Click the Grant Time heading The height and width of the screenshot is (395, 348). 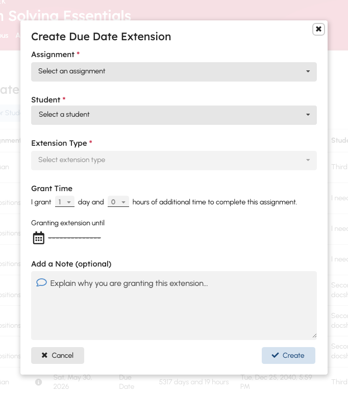52,189
